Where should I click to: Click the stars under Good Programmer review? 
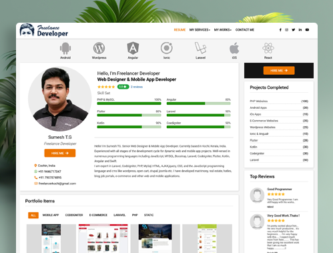[276, 194]
